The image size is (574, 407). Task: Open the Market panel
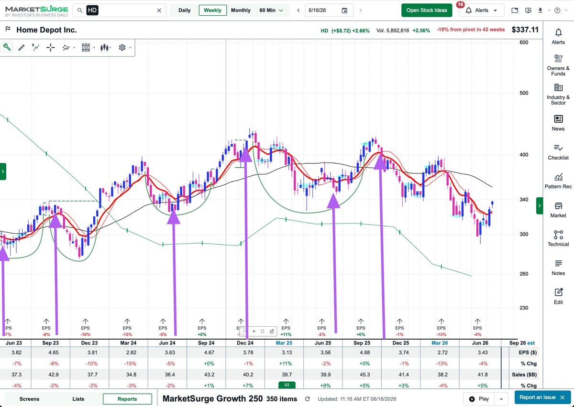(x=558, y=209)
